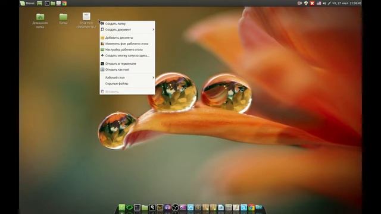Image resolution: width=381 pixels, height=214 pixels.
Task: Toggle Скрытые файлы in context menu
Action: pyautogui.click(x=127, y=83)
